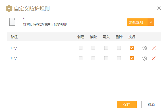Click the 执行 column header

tap(132, 37)
